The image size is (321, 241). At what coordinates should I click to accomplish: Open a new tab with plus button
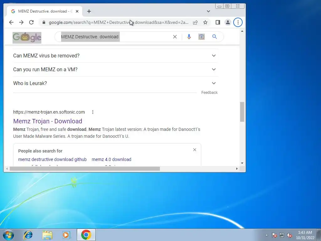click(x=89, y=11)
